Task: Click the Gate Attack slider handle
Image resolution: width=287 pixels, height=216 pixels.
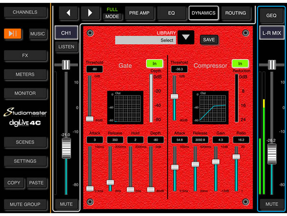Action: tap(90, 189)
